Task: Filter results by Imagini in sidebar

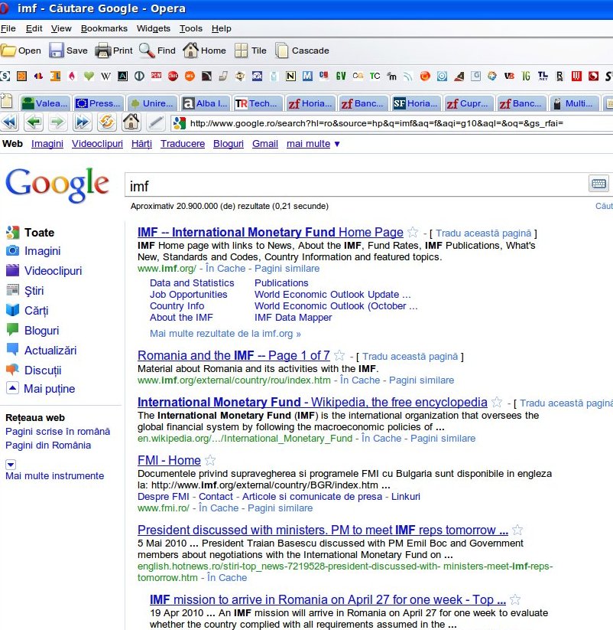Action: pos(42,251)
